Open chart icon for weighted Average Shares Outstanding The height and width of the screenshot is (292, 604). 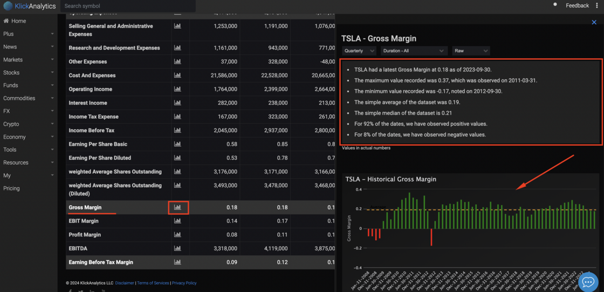click(177, 171)
